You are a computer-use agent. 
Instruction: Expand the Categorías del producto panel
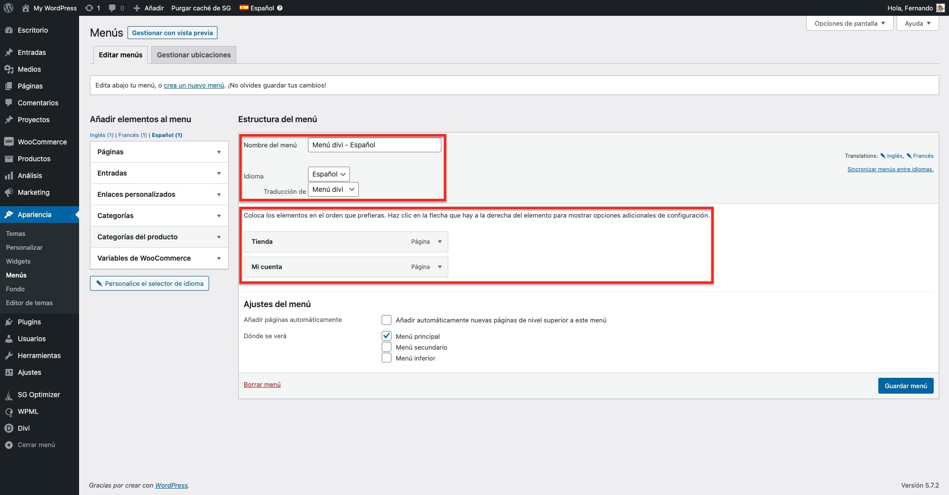point(218,237)
